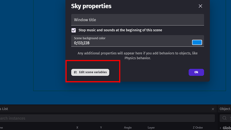Click the Objects panel search magnifier icon
The height and width of the screenshot is (130, 231).
(x=224, y=118)
